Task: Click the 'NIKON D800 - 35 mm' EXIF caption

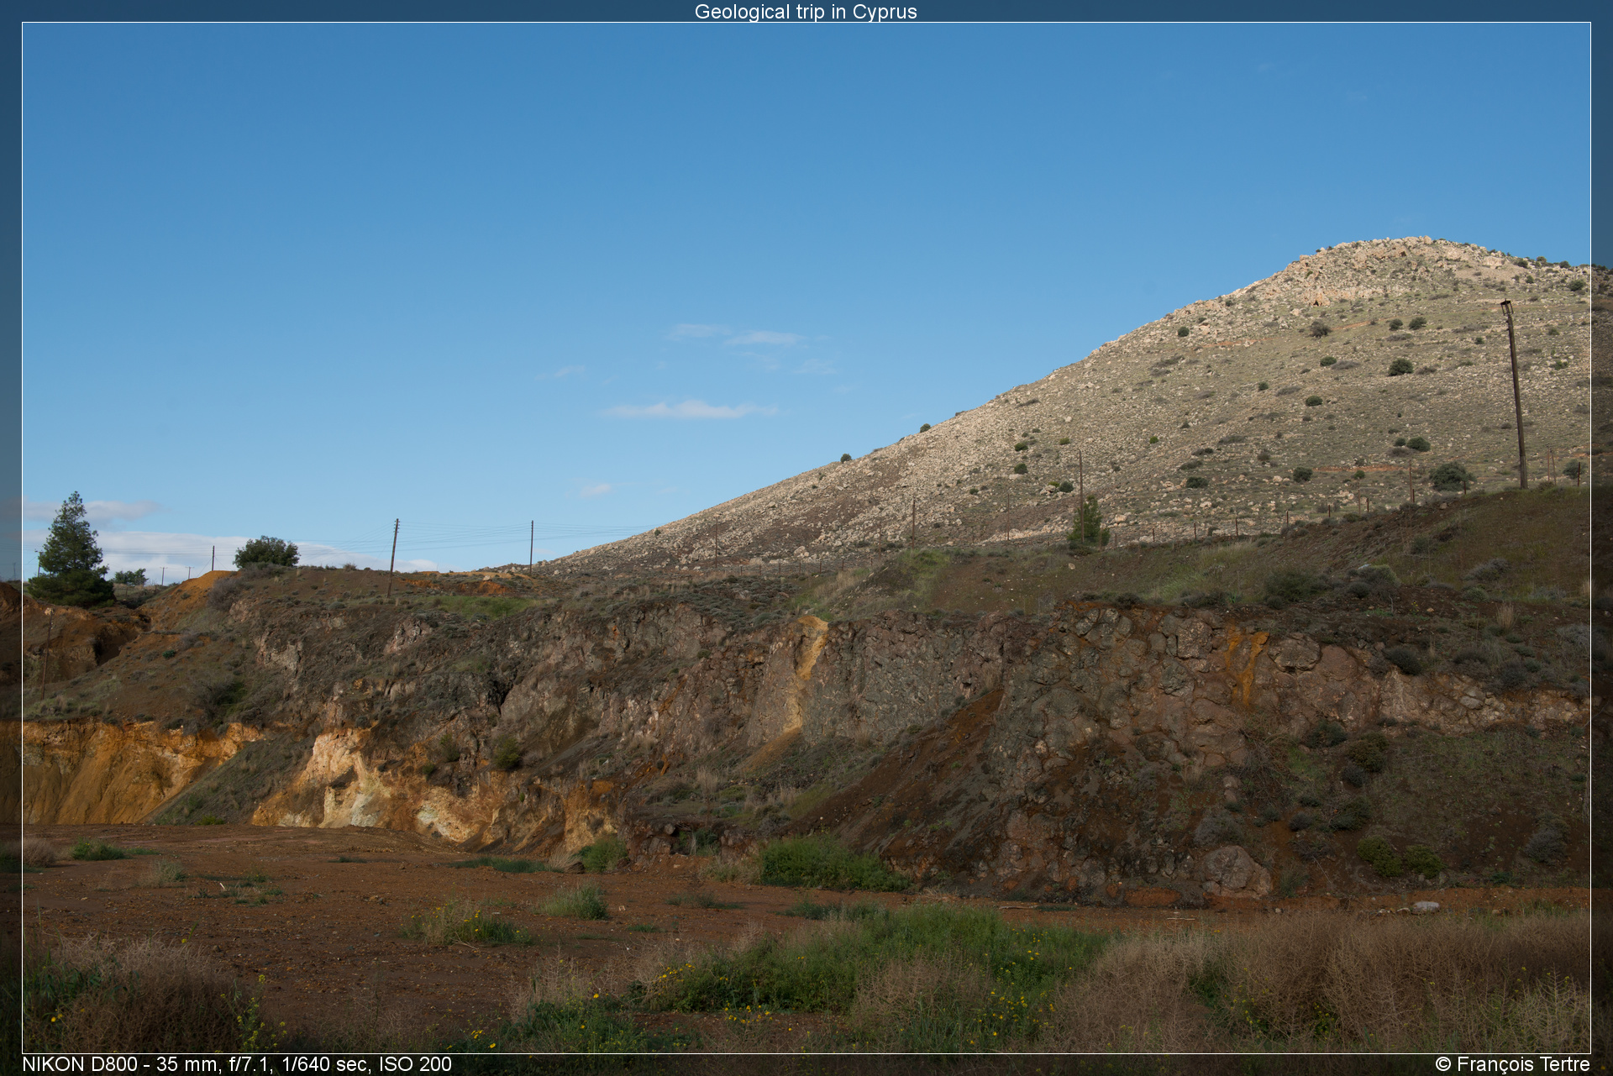Action: 237,1064
